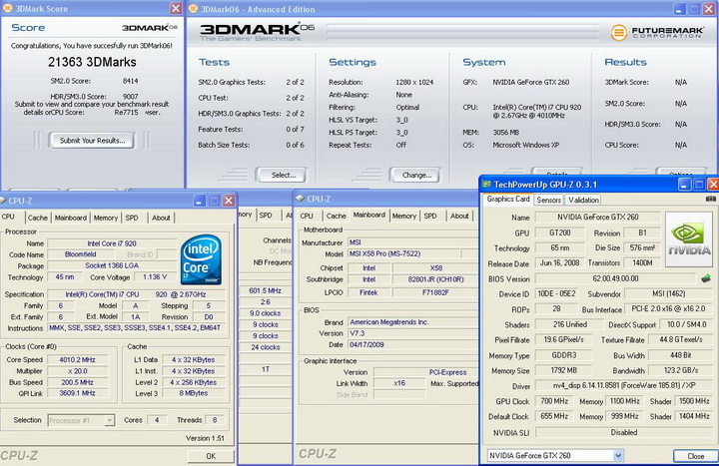
Task: Click the 3DMark06 Advanced Edition title icon
Action: click(193, 9)
